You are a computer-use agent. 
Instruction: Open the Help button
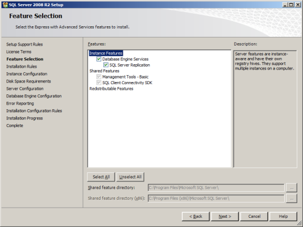coord(283,216)
